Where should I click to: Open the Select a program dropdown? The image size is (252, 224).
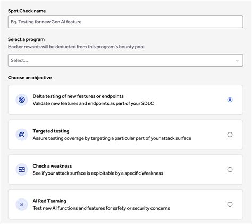coord(125,60)
